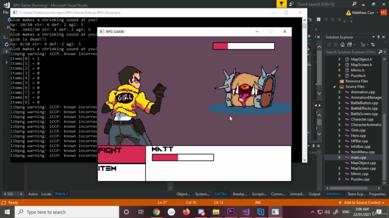Click the console window scrollbar down arrow
Screen dimensions: 389x218
point(305,160)
